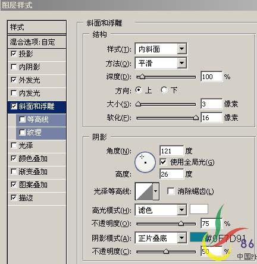Select the 上 direction radio button

click(x=139, y=90)
